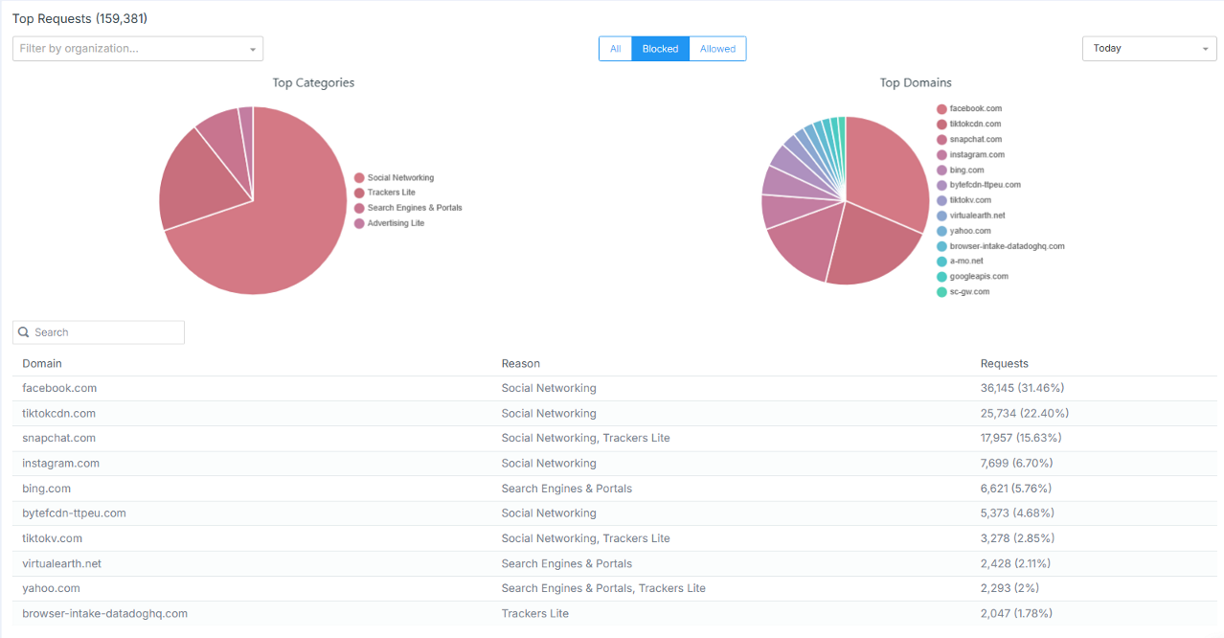This screenshot has height=638, width=1224.
Task: Click the Requests column header
Action: coord(1005,364)
